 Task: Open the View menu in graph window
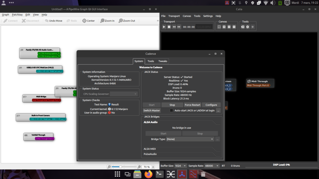(36, 15)
